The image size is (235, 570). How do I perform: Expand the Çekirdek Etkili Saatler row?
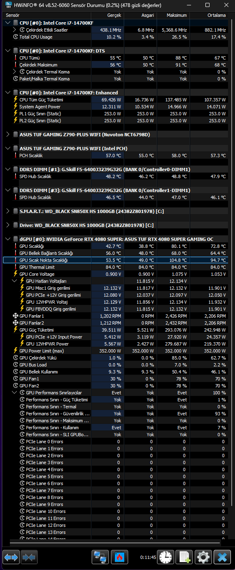click(15, 30)
